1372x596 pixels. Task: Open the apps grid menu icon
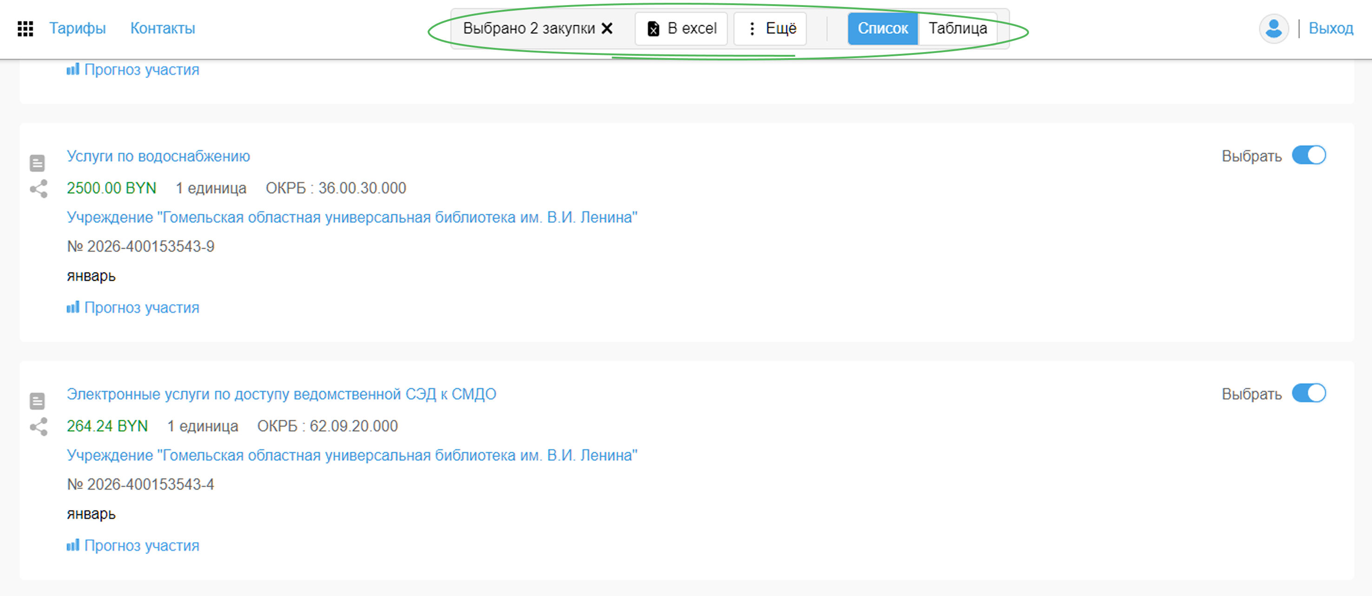tap(25, 29)
